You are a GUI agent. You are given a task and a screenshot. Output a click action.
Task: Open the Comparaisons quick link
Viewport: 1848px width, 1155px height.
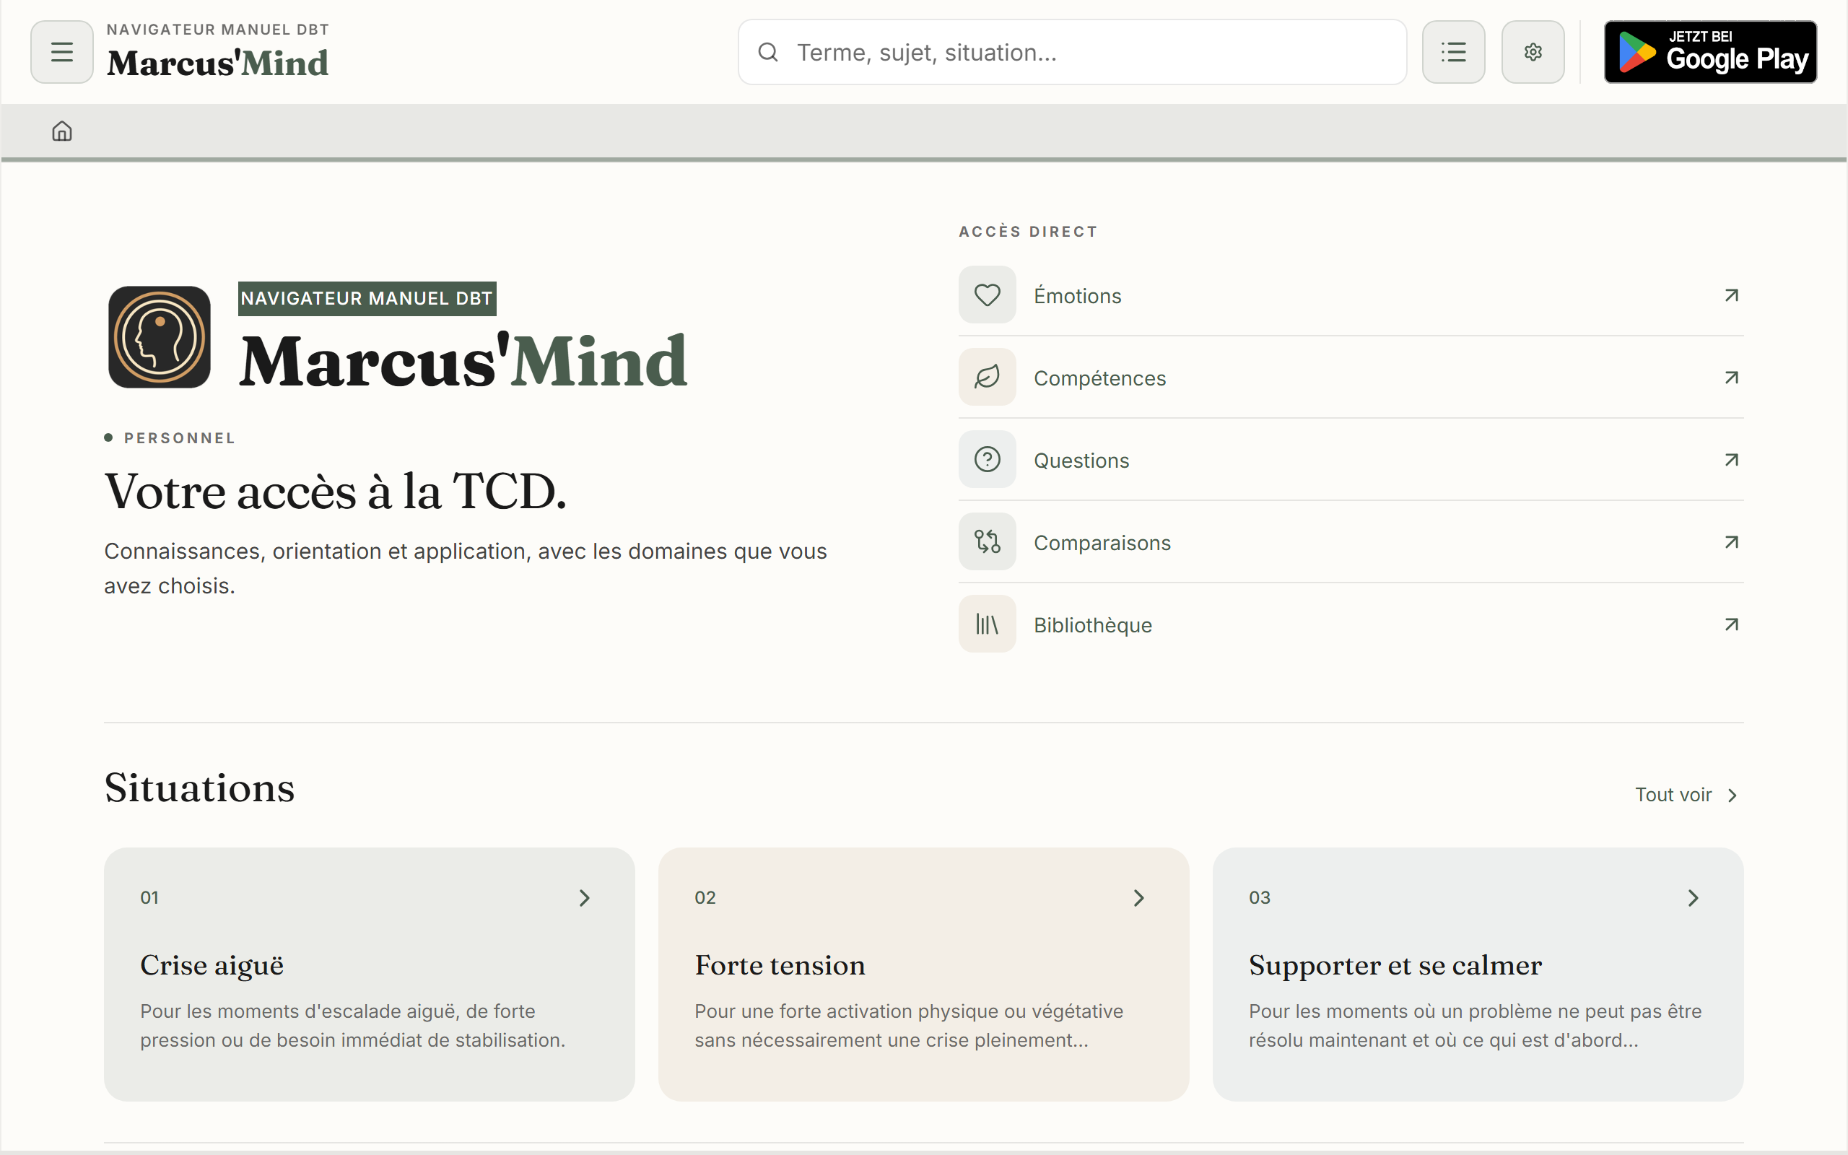click(x=1351, y=542)
